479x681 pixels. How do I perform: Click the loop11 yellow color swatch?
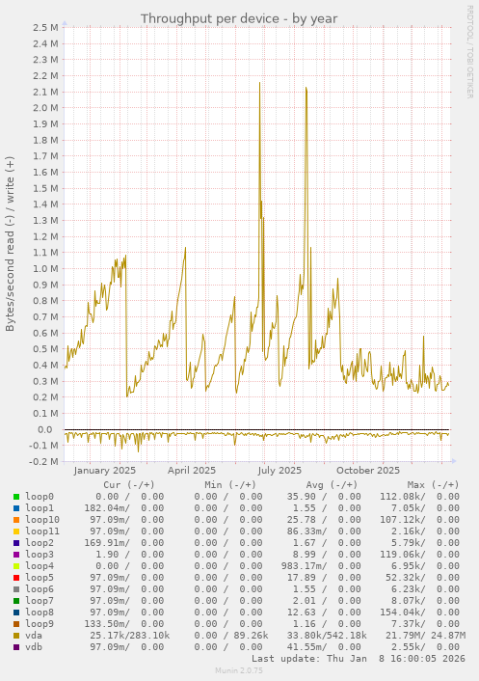pyautogui.click(x=16, y=531)
